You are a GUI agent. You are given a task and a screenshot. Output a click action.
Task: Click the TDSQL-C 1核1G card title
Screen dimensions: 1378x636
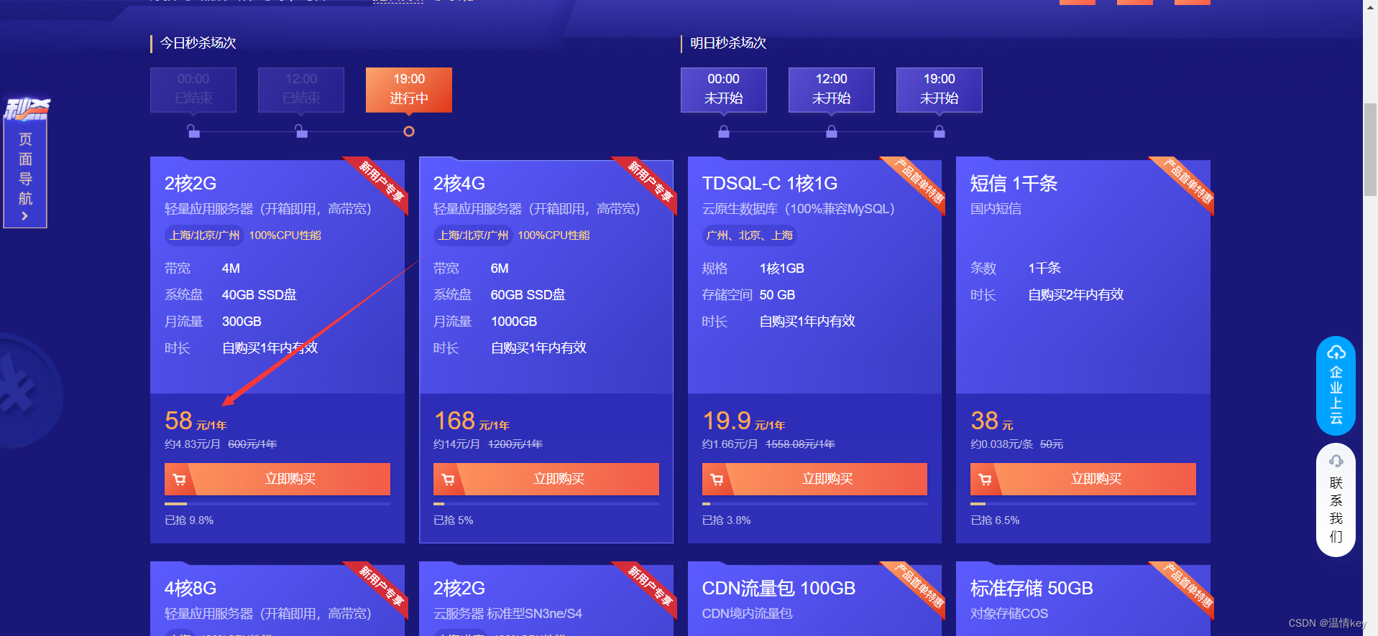[770, 184]
